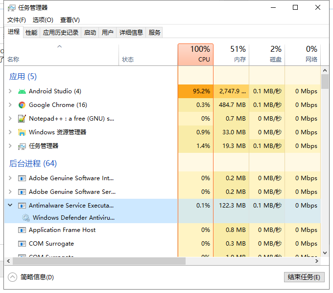Viewport: 333px width, 293px height.
Task: Click the Windows 资源管理器 folder icon
Action: click(22, 132)
